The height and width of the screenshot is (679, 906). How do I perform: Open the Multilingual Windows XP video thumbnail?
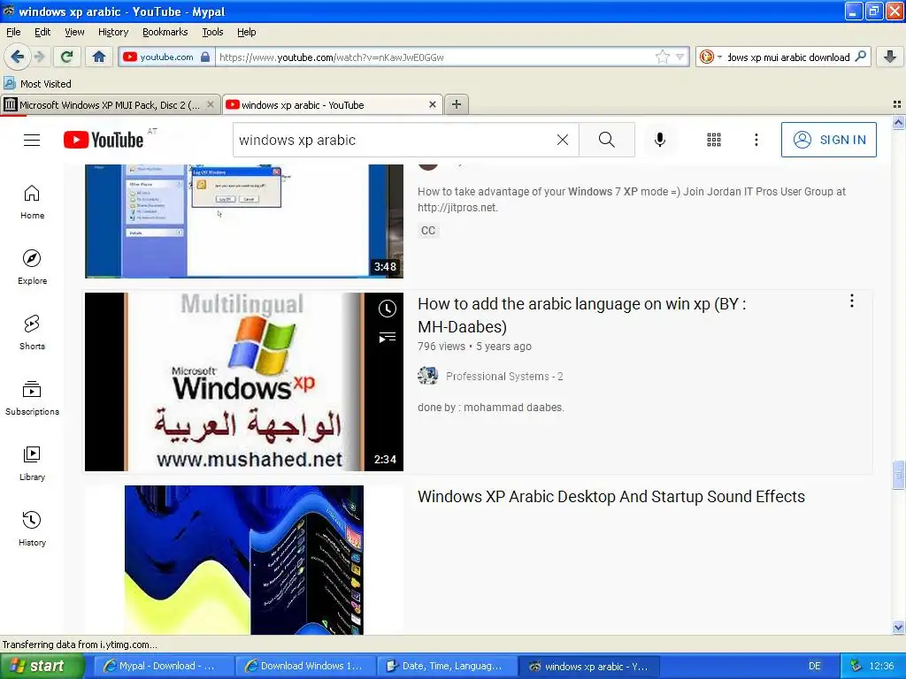244,382
